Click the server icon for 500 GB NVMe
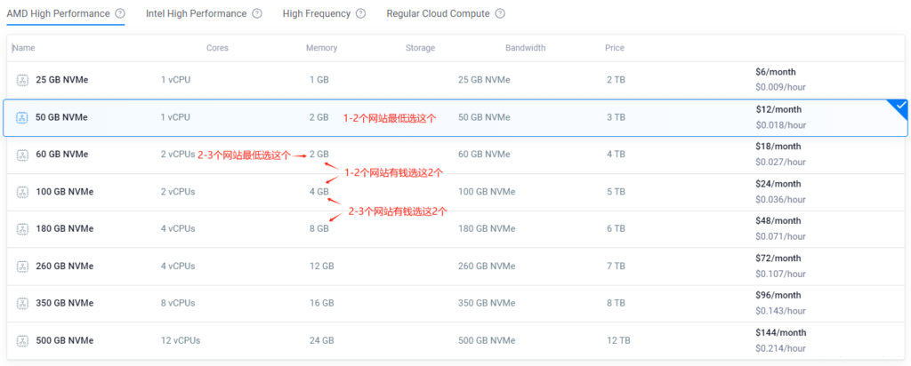 pyautogui.click(x=22, y=341)
